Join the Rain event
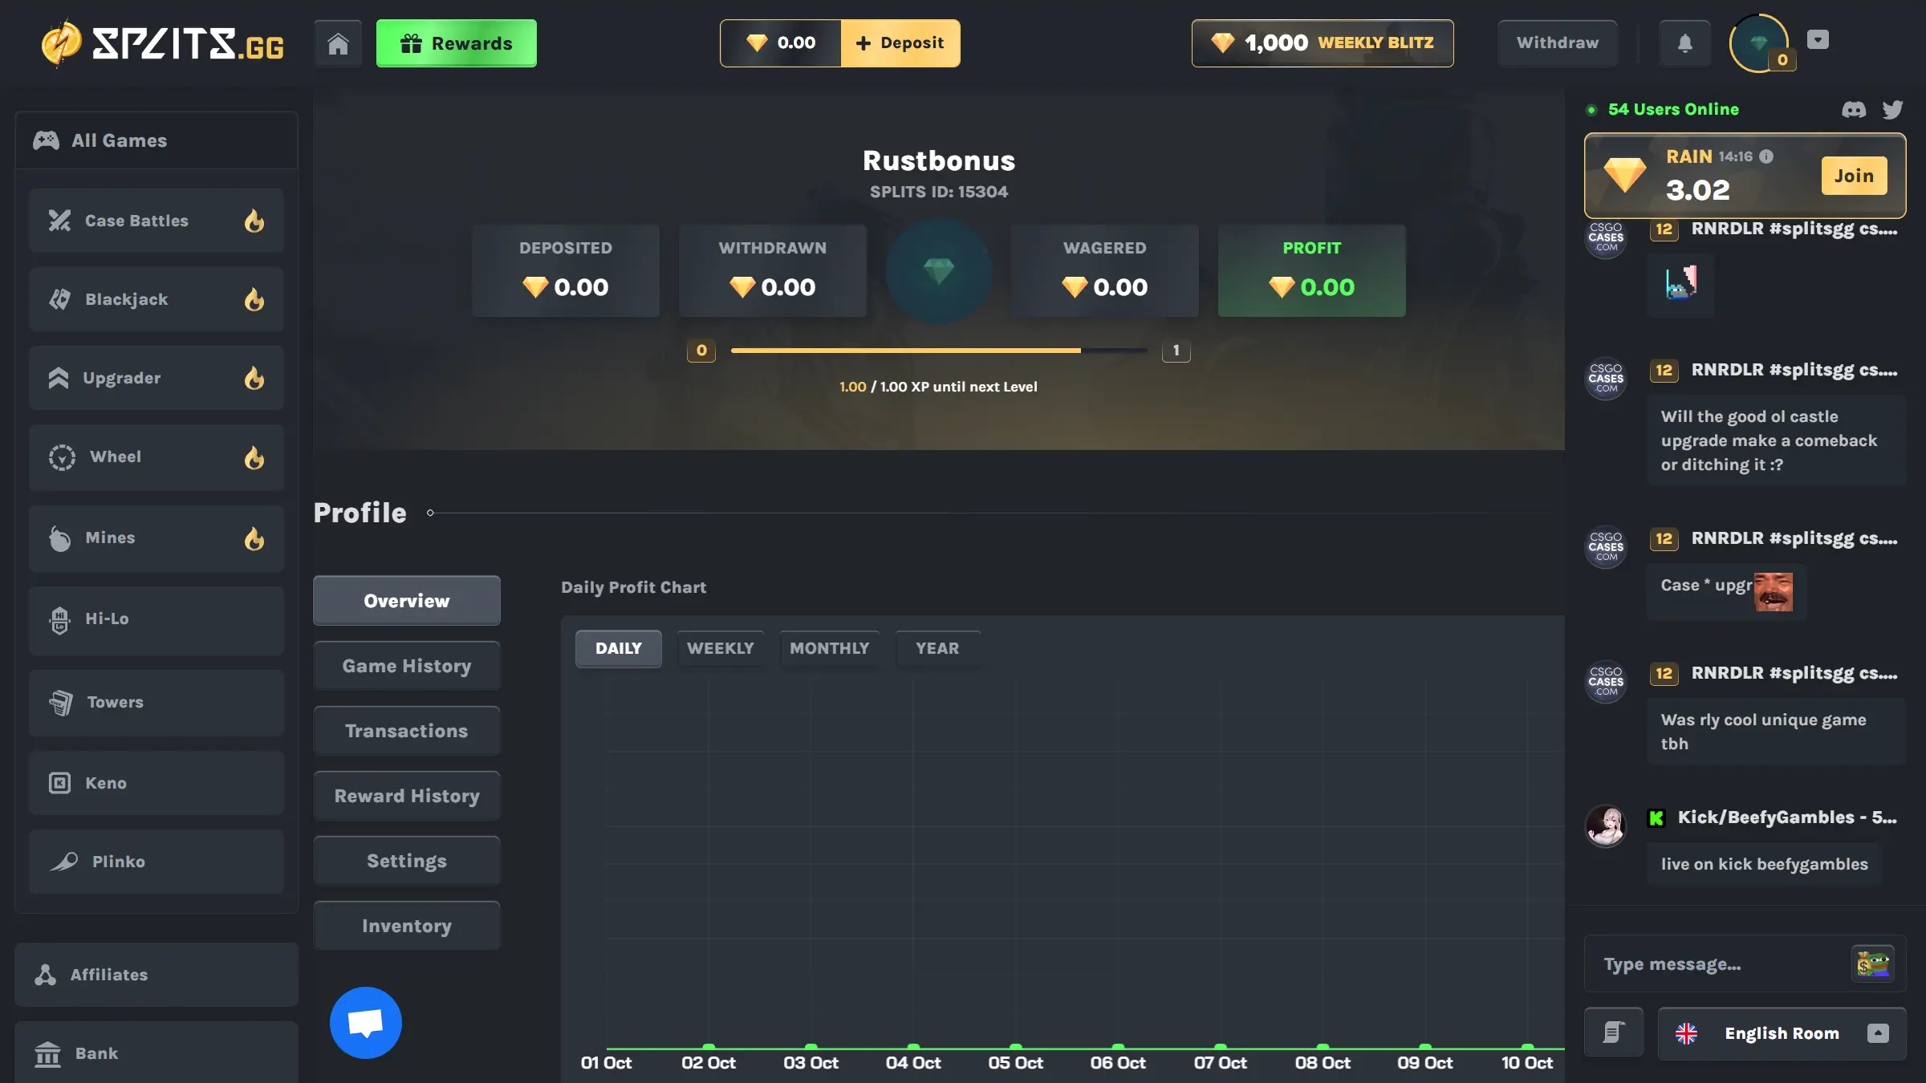The width and height of the screenshot is (1926, 1083). point(1854,176)
